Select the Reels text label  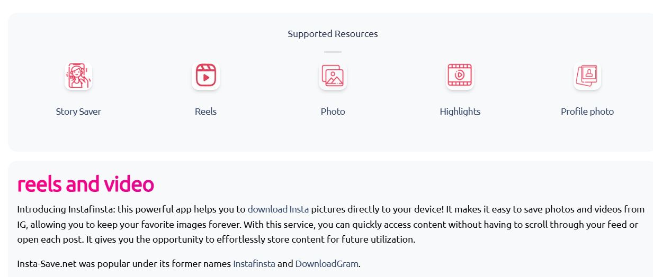(205, 112)
